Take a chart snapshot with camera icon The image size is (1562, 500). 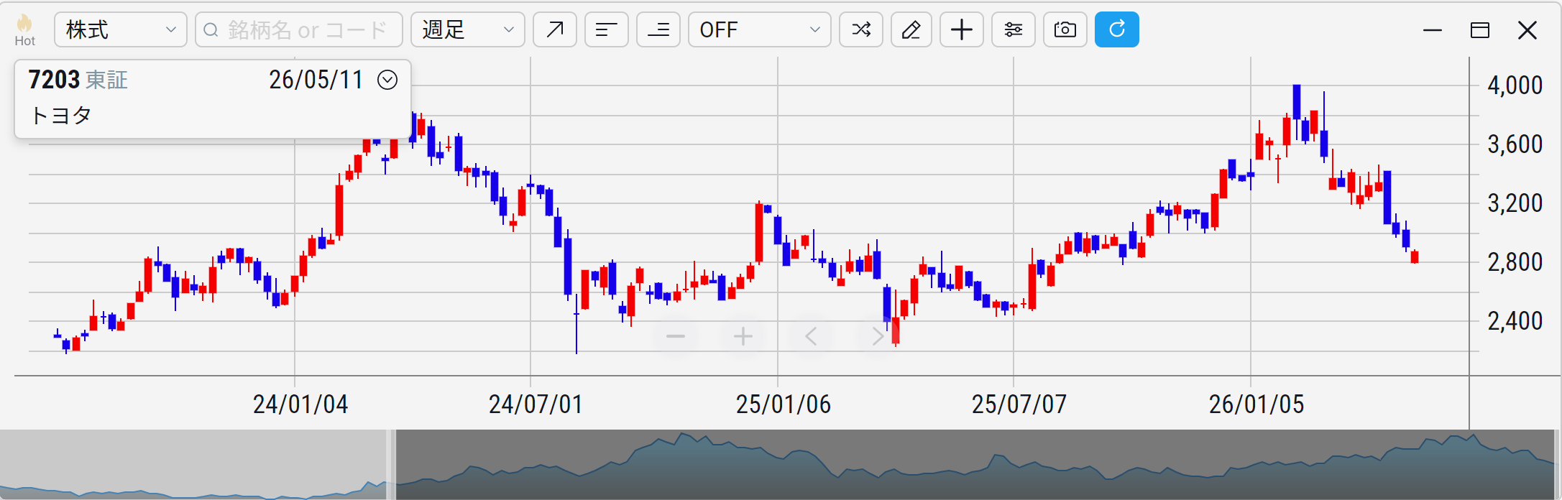[1065, 29]
